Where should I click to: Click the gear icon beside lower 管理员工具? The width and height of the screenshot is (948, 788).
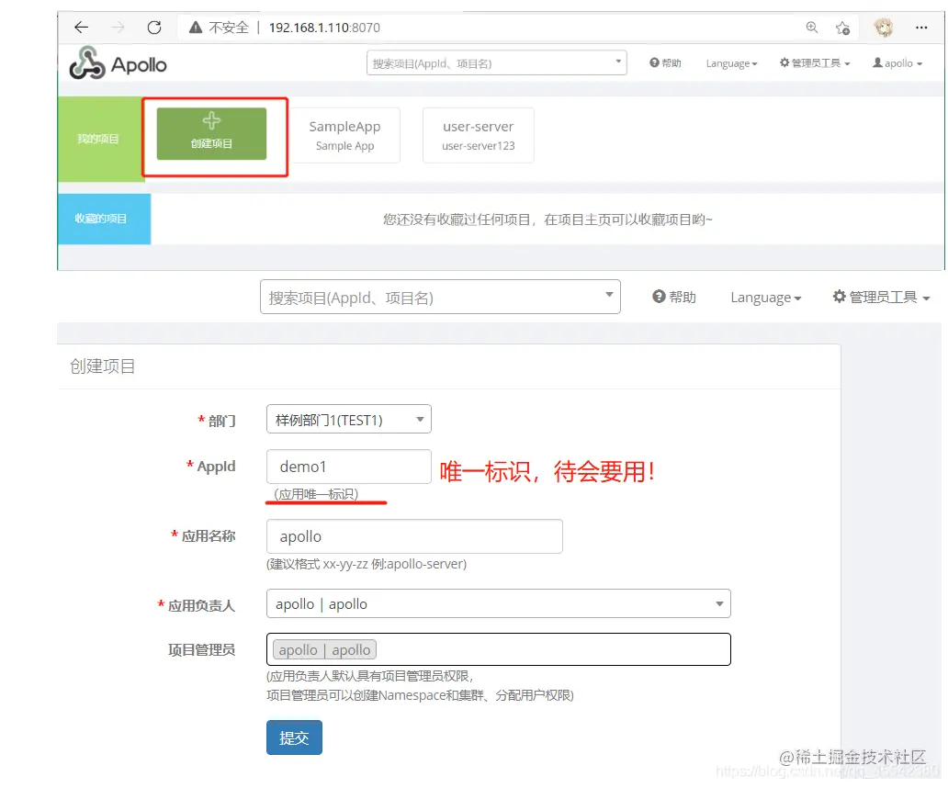(840, 296)
